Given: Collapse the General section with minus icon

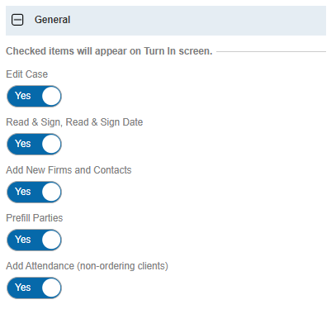Looking at the screenshot, I should click(17, 20).
